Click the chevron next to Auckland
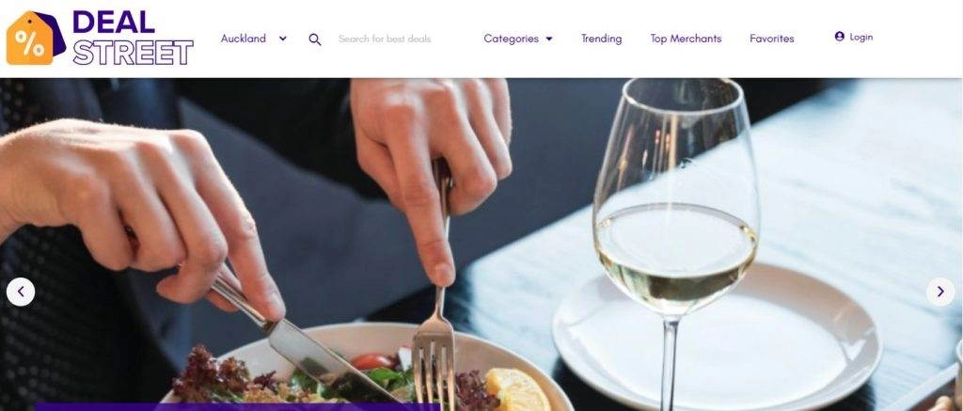 (282, 38)
